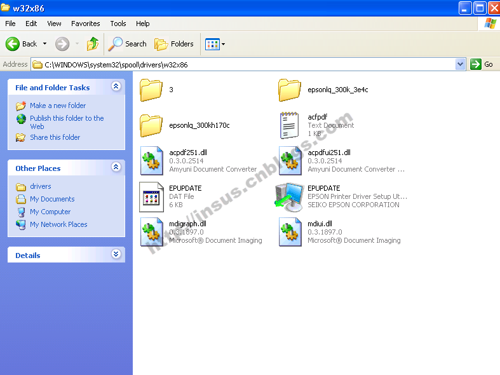Open the File menu
500x375 pixels.
(10, 24)
